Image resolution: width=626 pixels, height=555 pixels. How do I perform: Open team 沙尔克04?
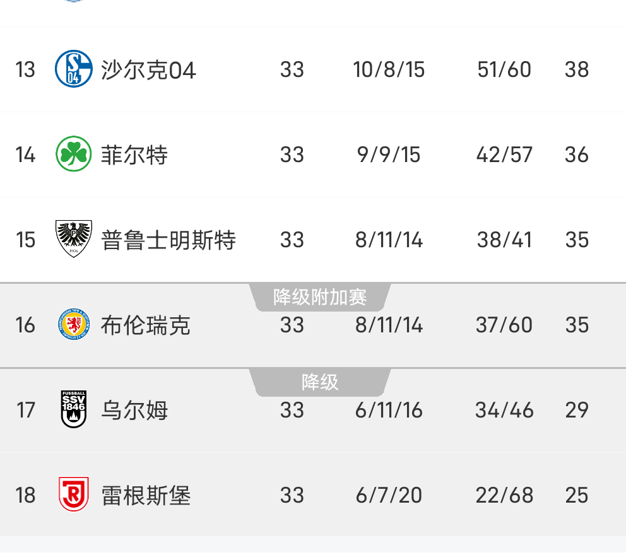(x=148, y=70)
